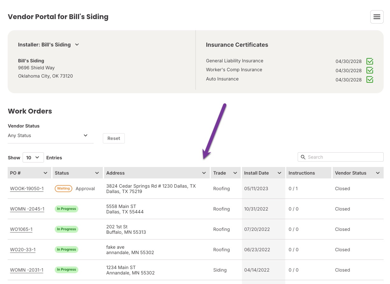Image resolution: width=390 pixels, height=284 pixels.
Task: Open the hamburger menu in top right
Action: point(377,17)
